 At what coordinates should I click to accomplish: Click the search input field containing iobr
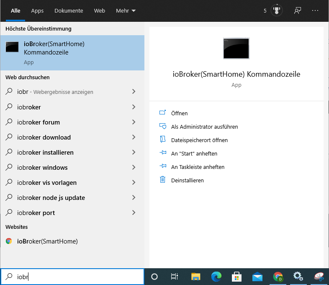point(80,277)
